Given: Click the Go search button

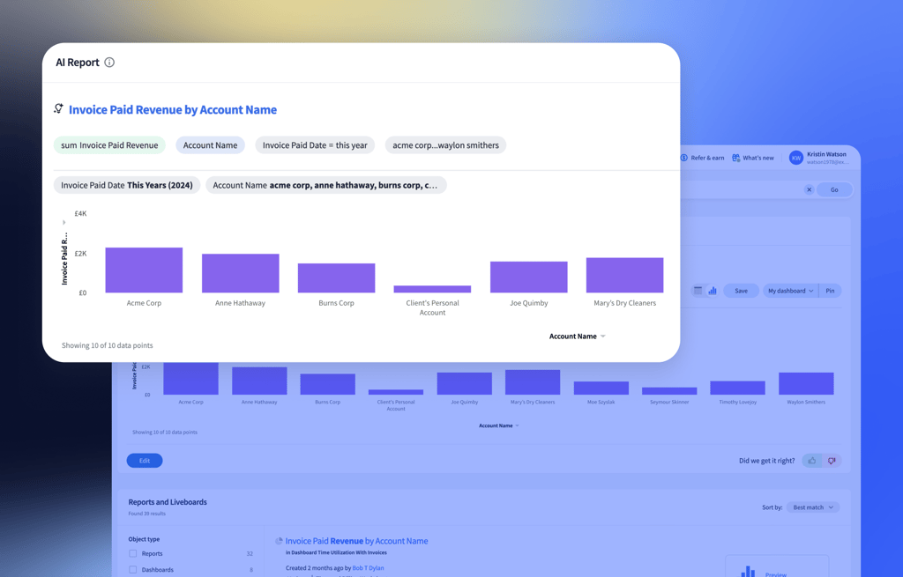Looking at the screenshot, I should [x=834, y=189].
